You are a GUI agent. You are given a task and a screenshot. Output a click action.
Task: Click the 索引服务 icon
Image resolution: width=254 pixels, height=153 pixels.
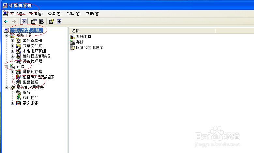click(x=19, y=103)
